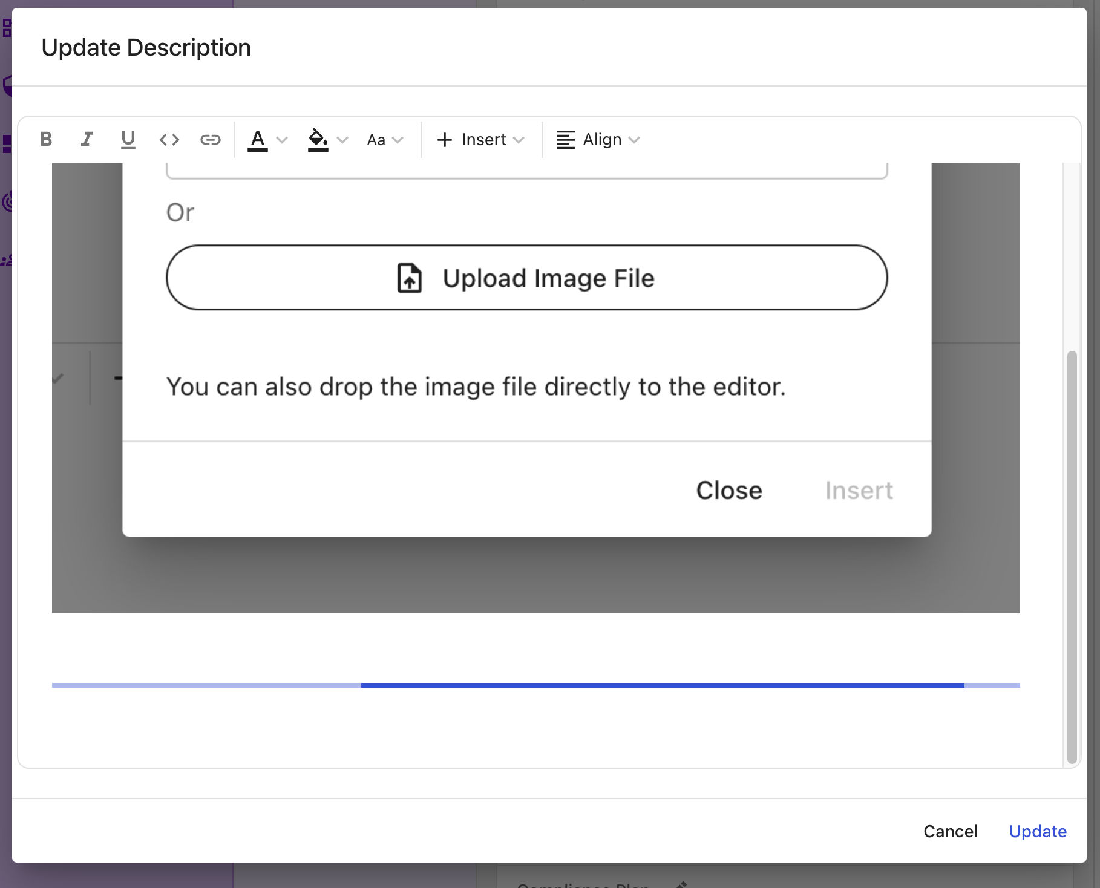Toggle italic formatting in toolbar
Image resolution: width=1100 pixels, height=888 pixels.
point(87,139)
